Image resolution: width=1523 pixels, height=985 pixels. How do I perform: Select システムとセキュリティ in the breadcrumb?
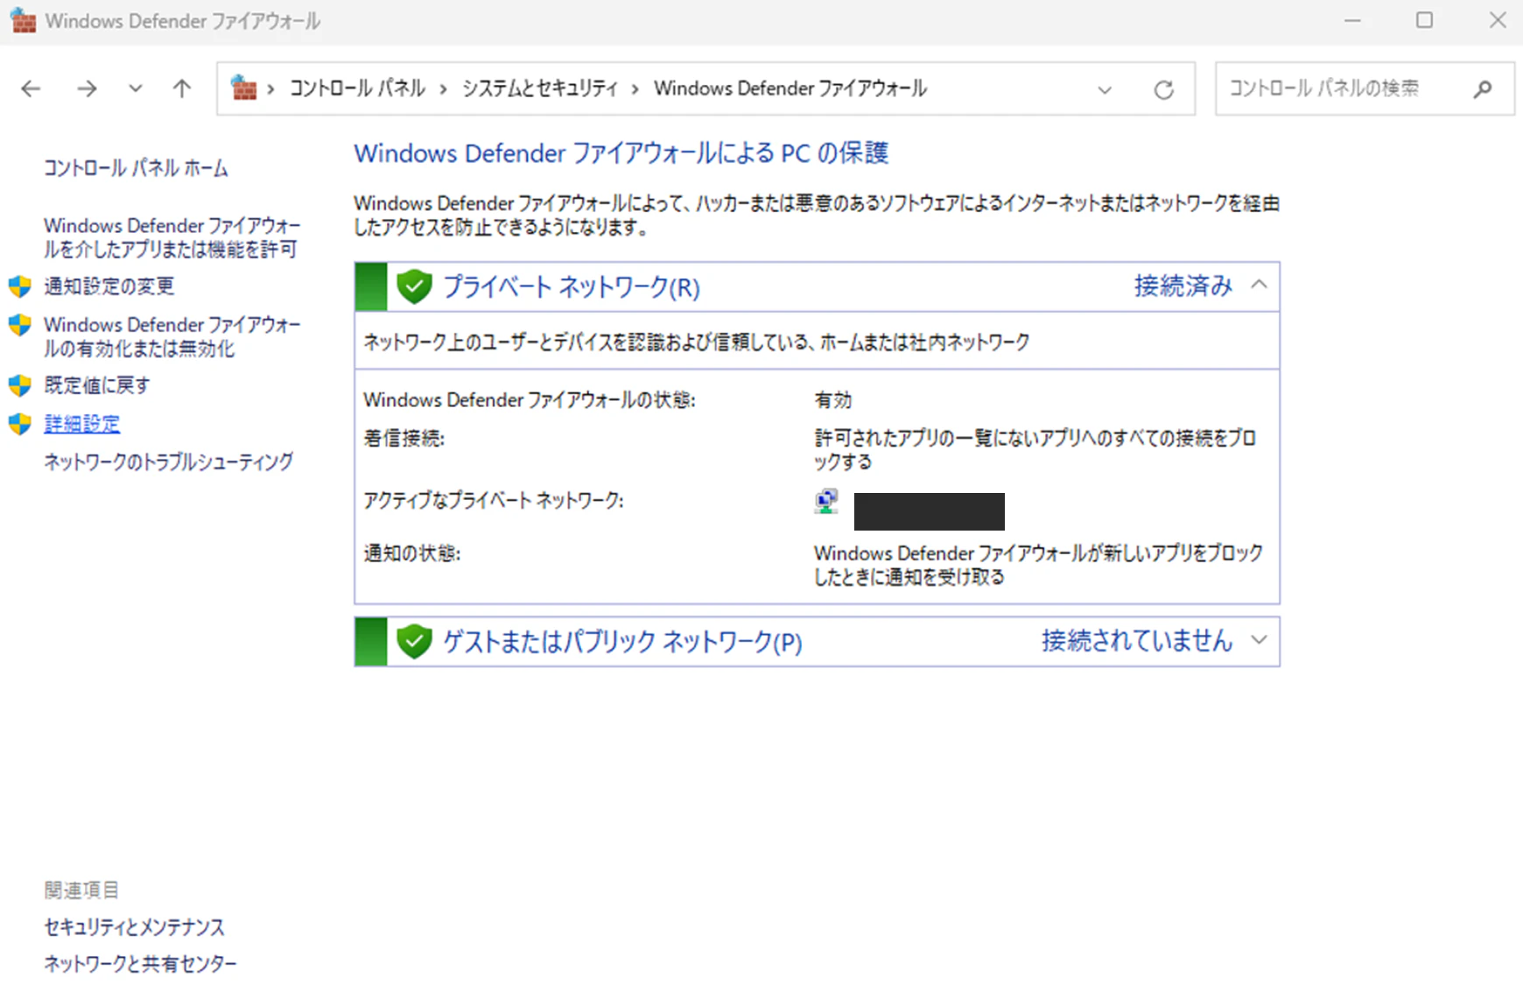click(x=540, y=88)
